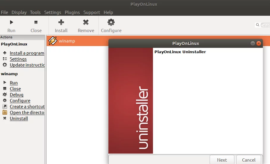The width and height of the screenshot is (270, 164).
Task: Click the Install plus icon in toolbar
Action: point(61,22)
